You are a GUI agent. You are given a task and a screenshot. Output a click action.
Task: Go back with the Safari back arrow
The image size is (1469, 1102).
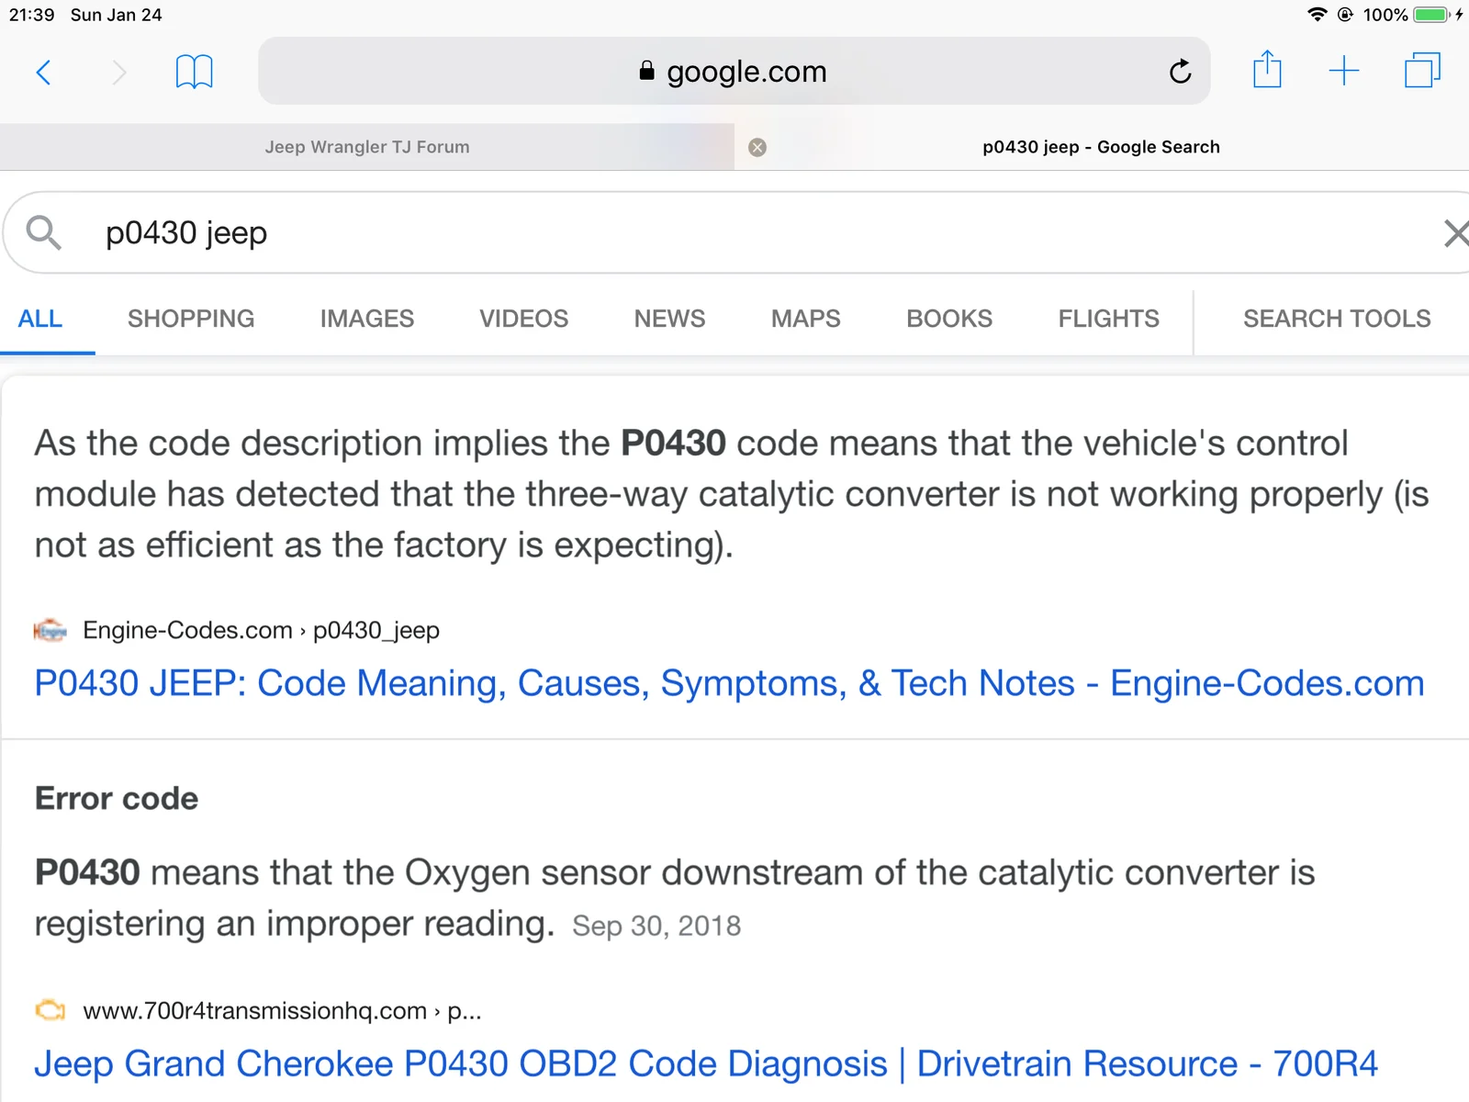(x=43, y=72)
